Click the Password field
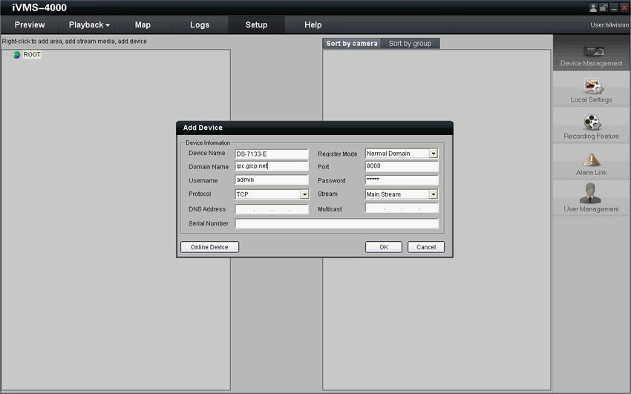 click(402, 180)
